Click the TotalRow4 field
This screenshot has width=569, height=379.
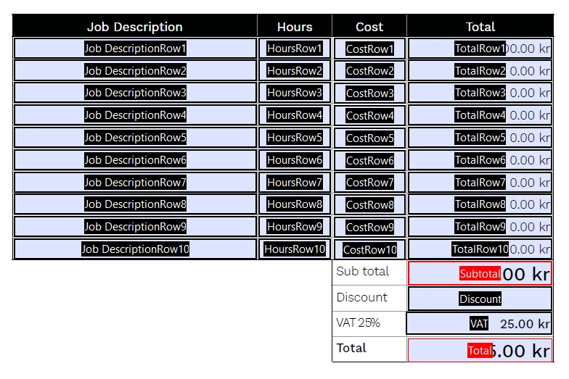pos(480,115)
